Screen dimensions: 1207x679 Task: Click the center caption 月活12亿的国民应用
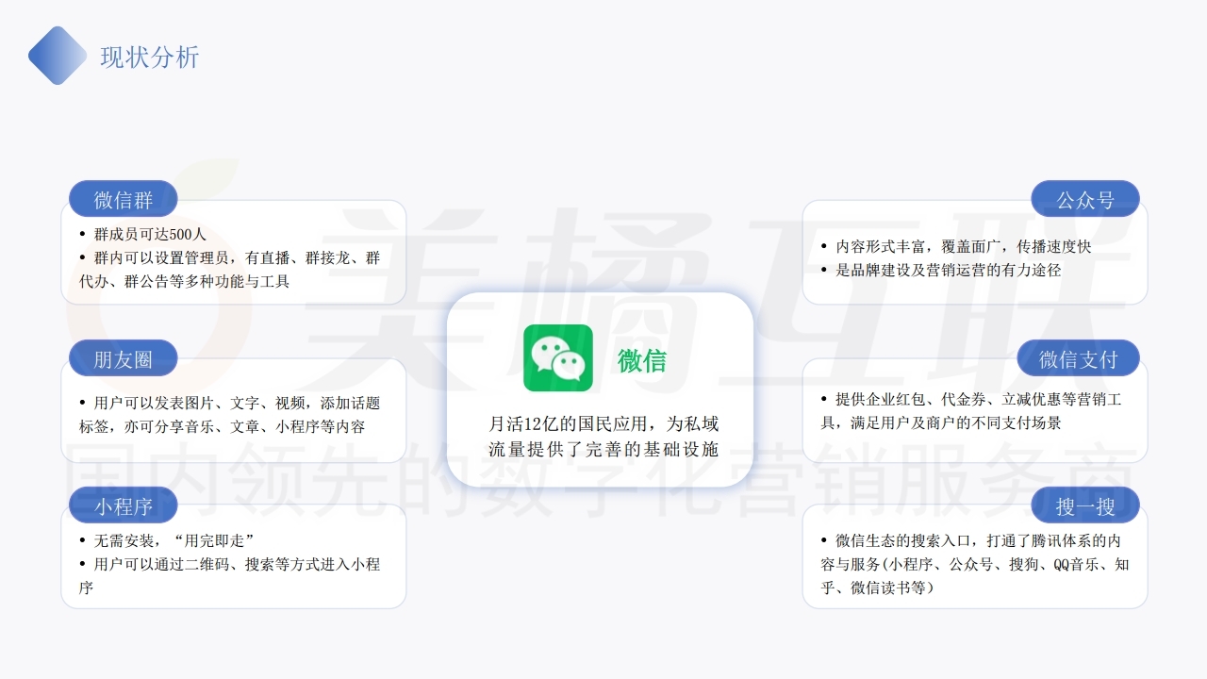603,437
